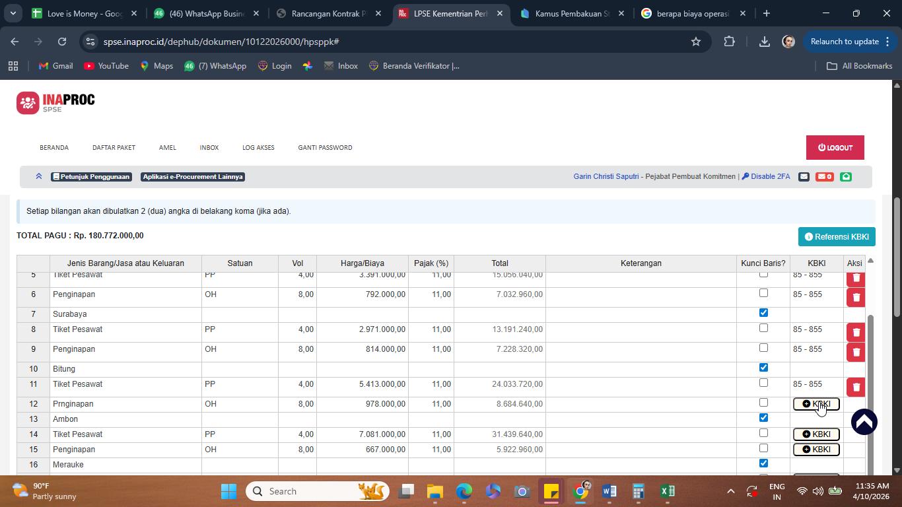Open DAFTAR PAKET menu

coord(114,148)
